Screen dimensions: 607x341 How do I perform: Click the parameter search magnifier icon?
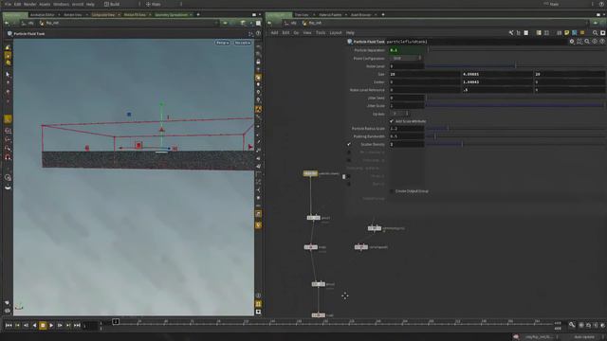click(587, 42)
